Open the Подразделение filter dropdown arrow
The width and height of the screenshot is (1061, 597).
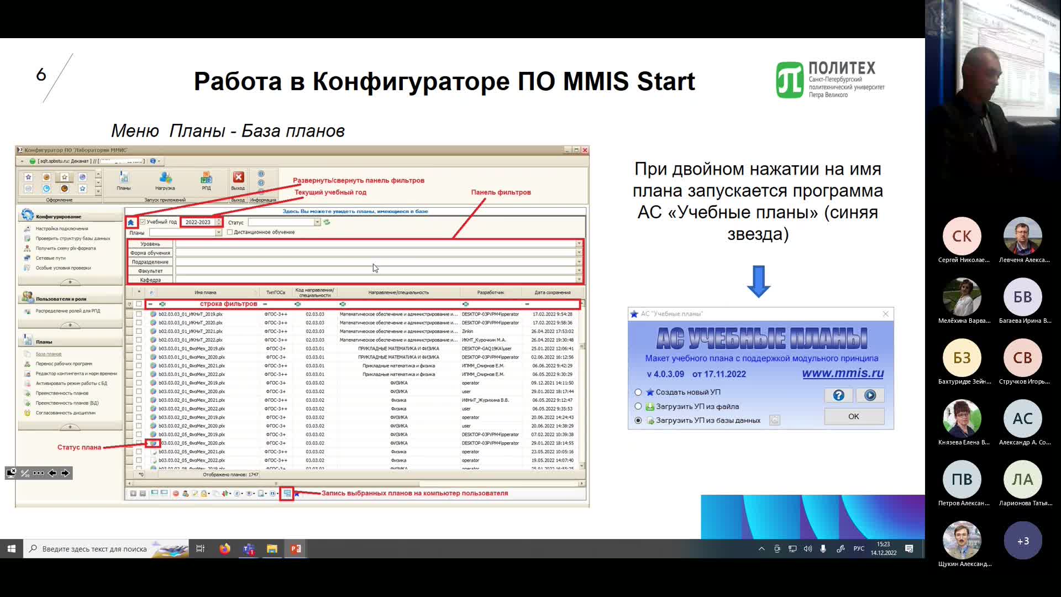coord(579,262)
